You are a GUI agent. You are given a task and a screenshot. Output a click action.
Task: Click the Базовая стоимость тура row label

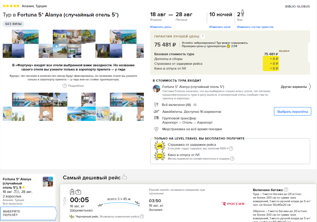coord(174,54)
